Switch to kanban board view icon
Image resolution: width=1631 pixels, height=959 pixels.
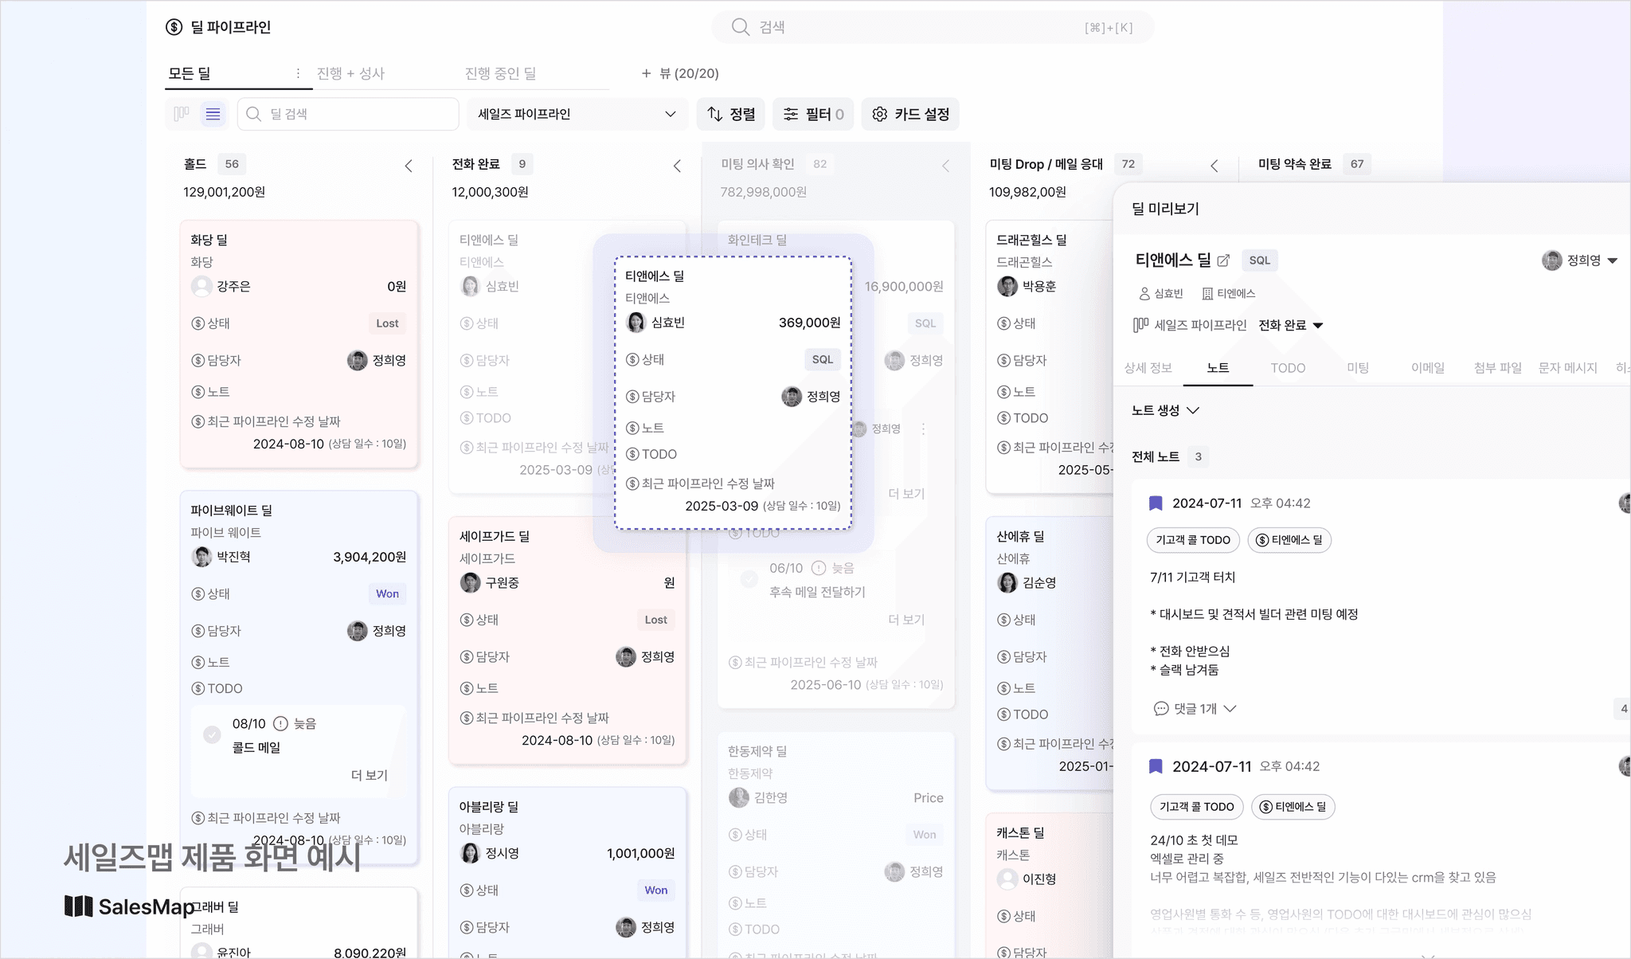pos(182,114)
